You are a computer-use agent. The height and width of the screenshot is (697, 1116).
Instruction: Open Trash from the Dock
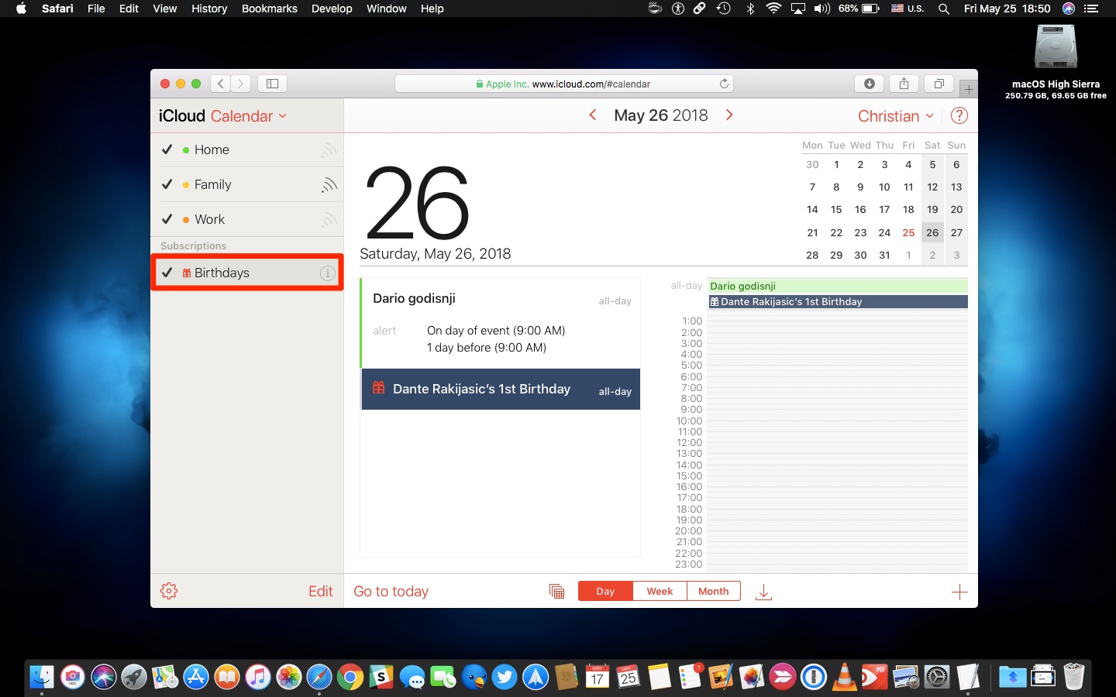click(x=1073, y=677)
